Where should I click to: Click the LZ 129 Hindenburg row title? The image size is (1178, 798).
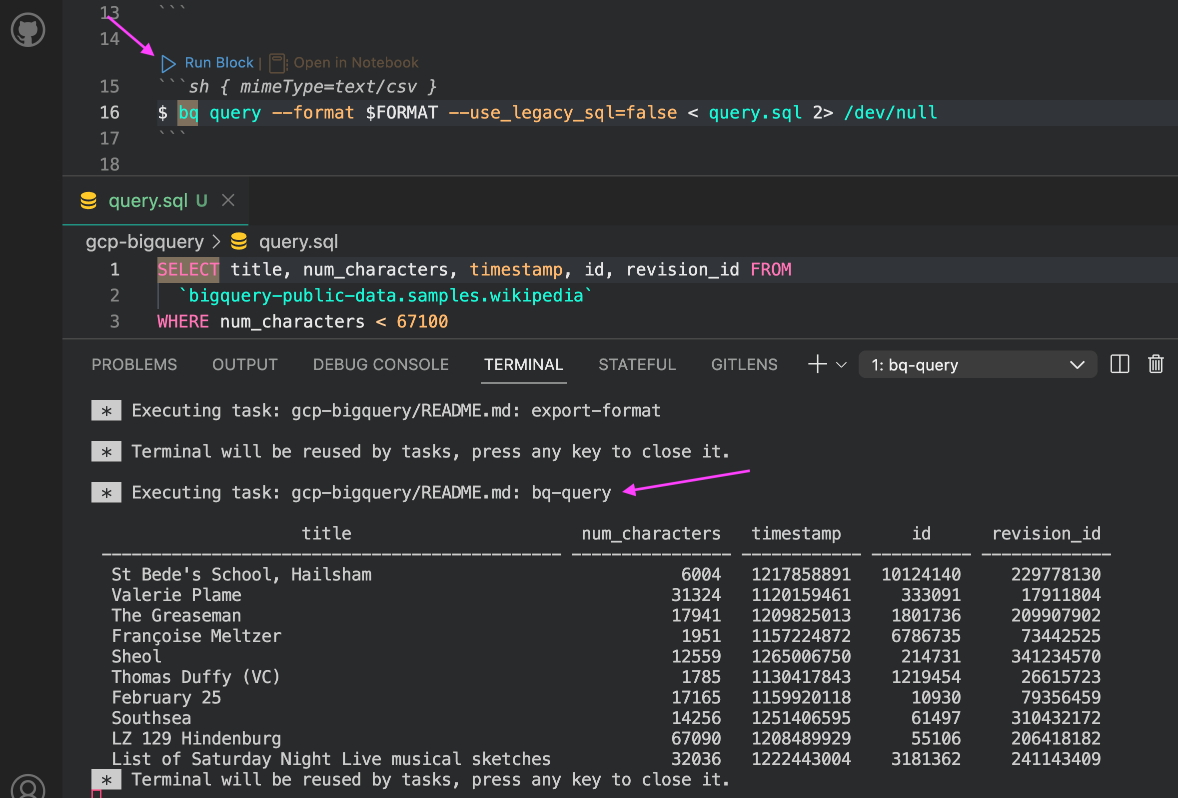[x=196, y=738]
